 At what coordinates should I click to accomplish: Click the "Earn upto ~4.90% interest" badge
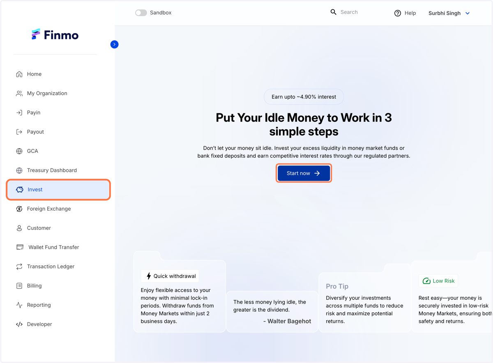point(304,97)
